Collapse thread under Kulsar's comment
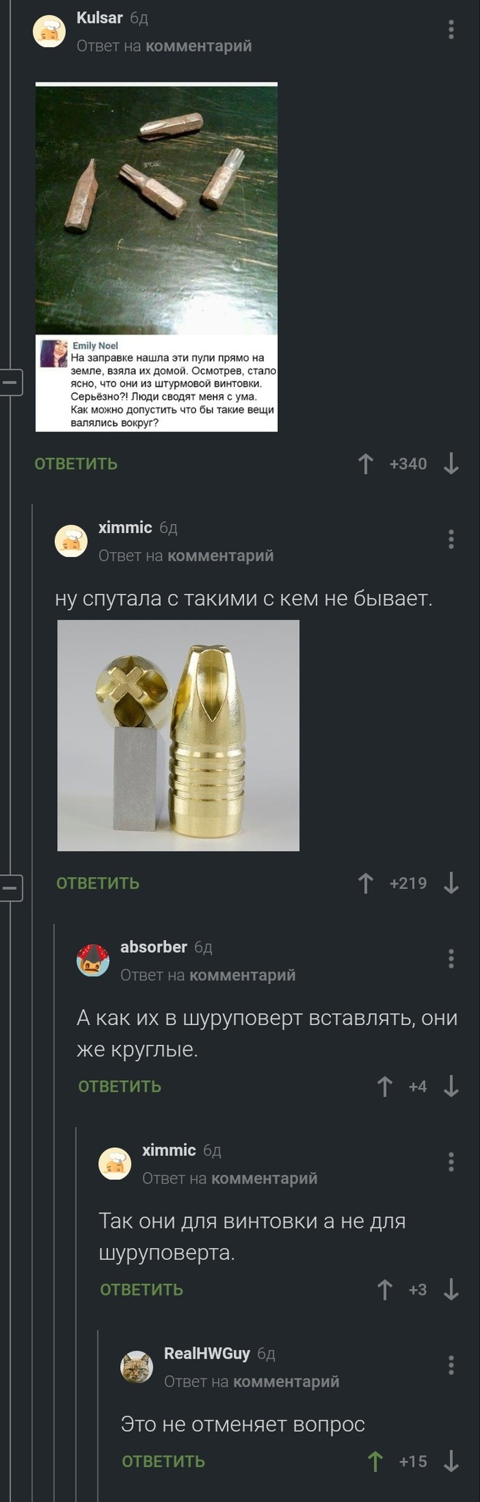This screenshot has width=480, height=1502. point(10,382)
